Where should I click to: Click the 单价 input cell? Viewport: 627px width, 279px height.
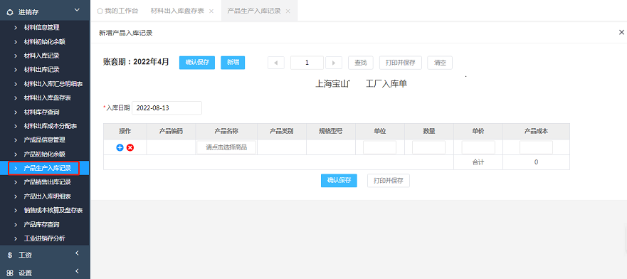(478, 147)
